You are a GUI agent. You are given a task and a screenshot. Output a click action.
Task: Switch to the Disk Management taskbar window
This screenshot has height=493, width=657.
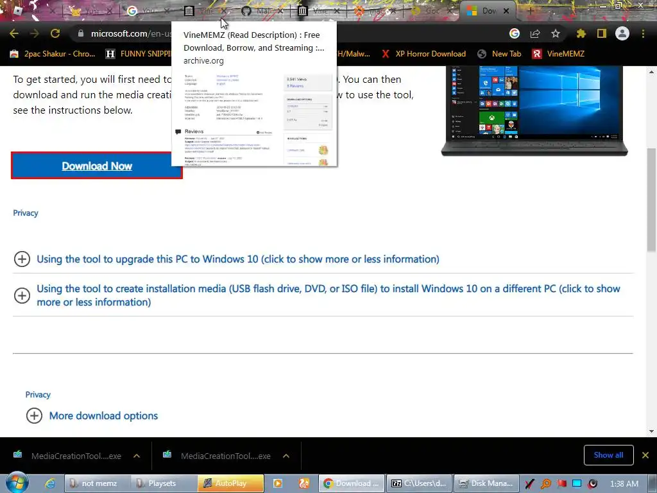(x=486, y=483)
